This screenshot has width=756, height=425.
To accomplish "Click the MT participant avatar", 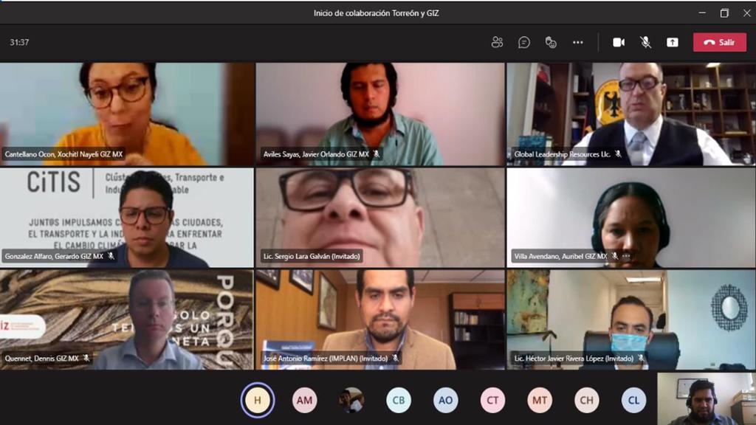I will (540, 400).
